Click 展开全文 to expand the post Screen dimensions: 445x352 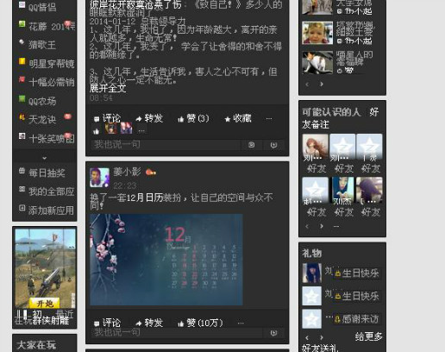point(108,88)
